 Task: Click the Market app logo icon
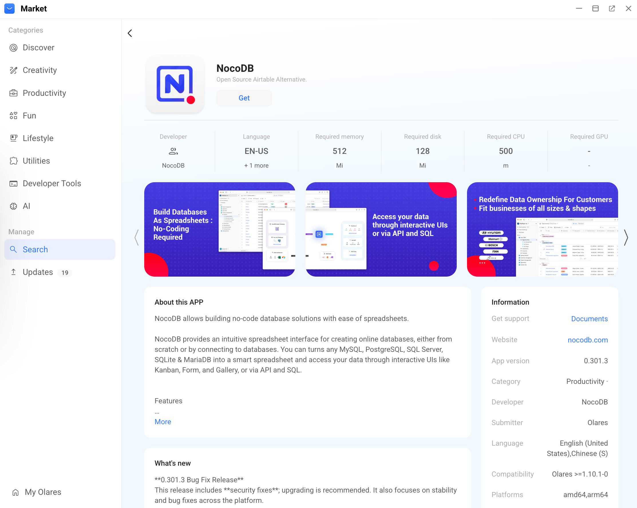point(9,9)
